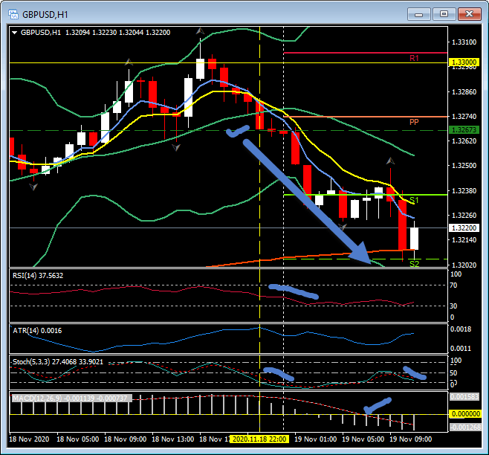Select the S2 support level label
This screenshot has height=455, width=489.
(x=414, y=264)
